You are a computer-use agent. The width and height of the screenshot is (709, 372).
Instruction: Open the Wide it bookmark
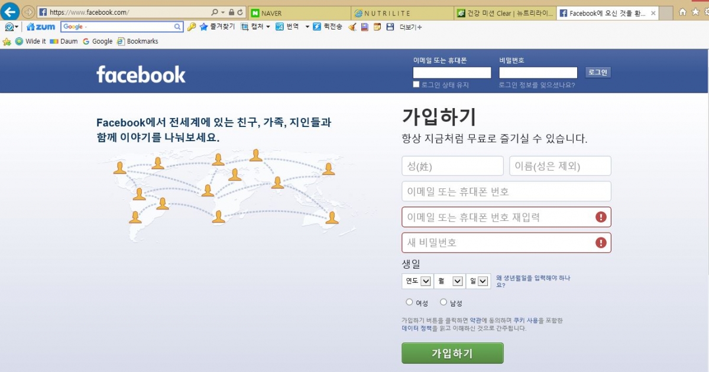tap(30, 41)
